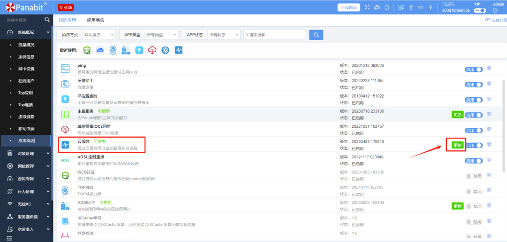Delete the IP位置查询 app with trash icon

tap(489, 99)
